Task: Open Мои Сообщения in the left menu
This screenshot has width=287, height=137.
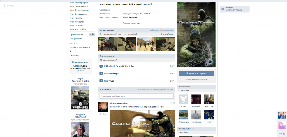Action: point(78,14)
